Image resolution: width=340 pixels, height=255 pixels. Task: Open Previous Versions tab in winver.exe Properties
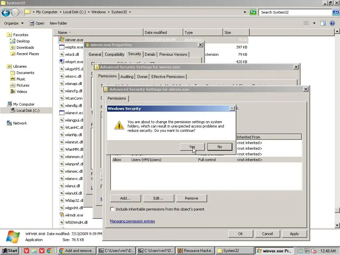173,54
